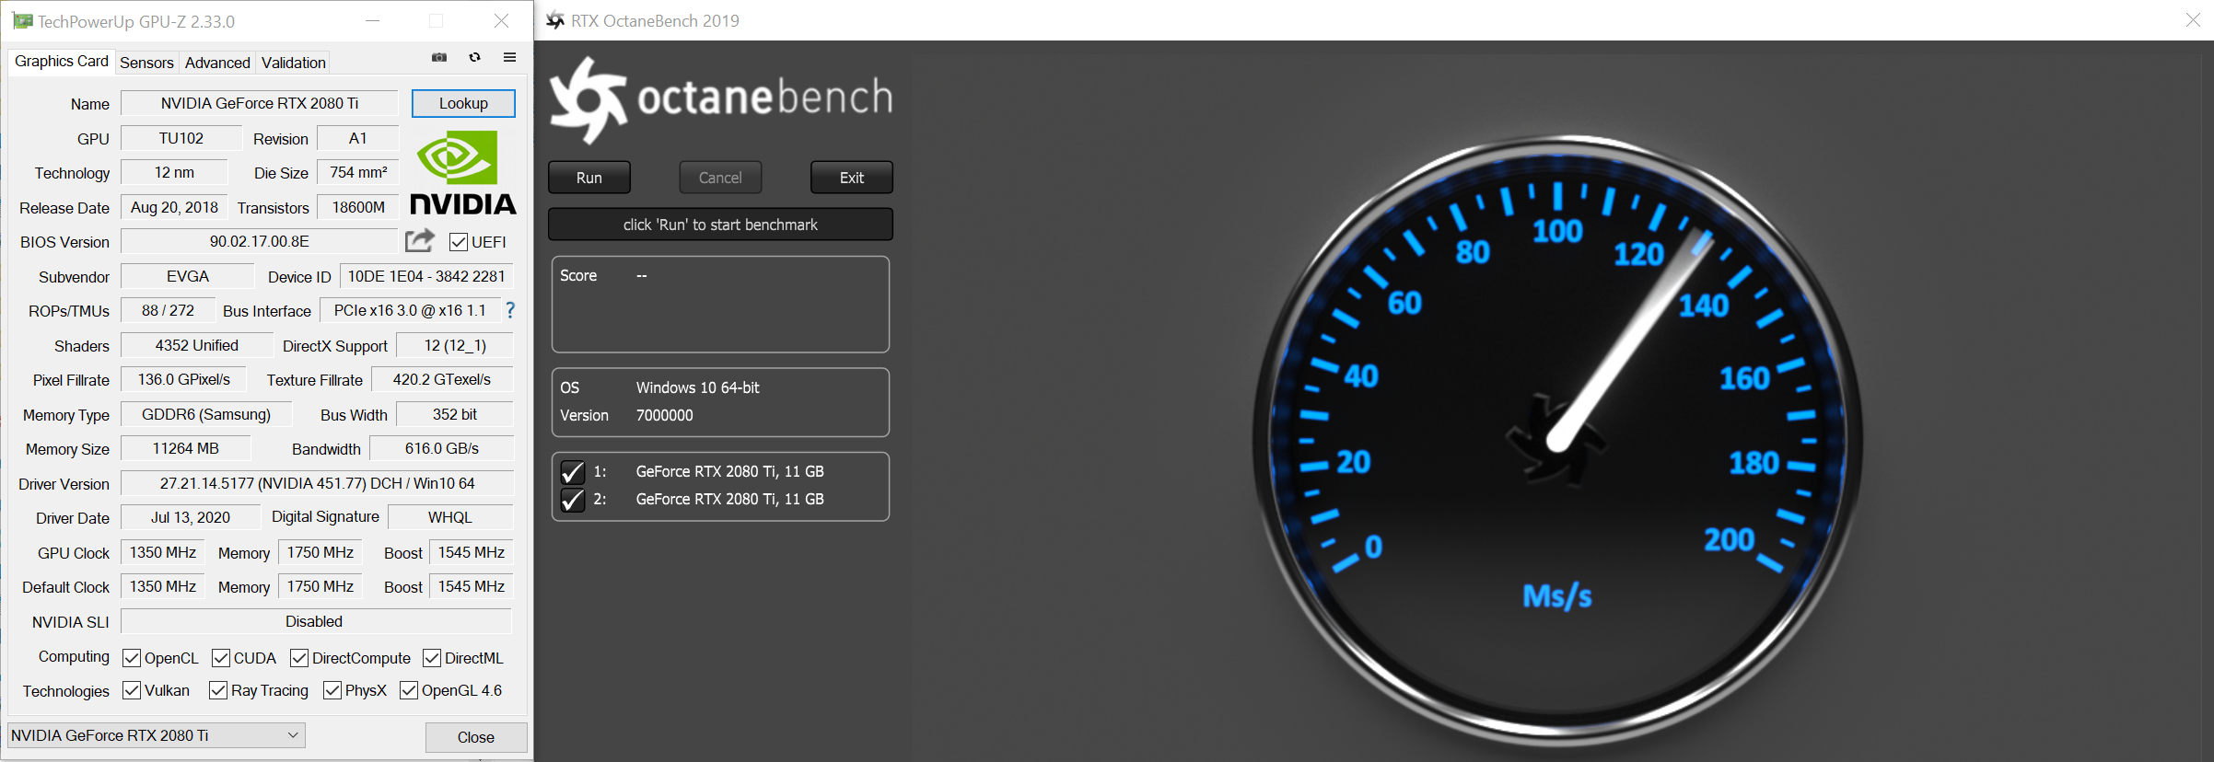Toggle the Vulkan checkbox
The width and height of the screenshot is (2214, 762).
click(x=132, y=690)
